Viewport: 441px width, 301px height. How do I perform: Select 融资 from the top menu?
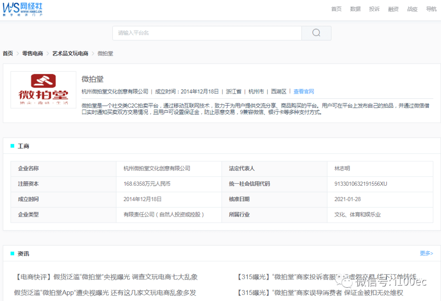click(x=393, y=9)
